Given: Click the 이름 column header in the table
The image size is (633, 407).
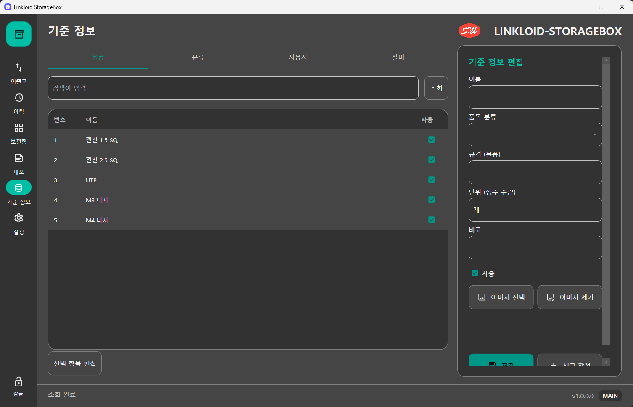Looking at the screenshot, I should point(92,120).
